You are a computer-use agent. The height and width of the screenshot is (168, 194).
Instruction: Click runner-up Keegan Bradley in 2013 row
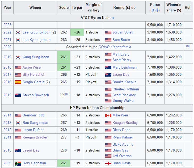pyautogui.click(x=125, y=123)
